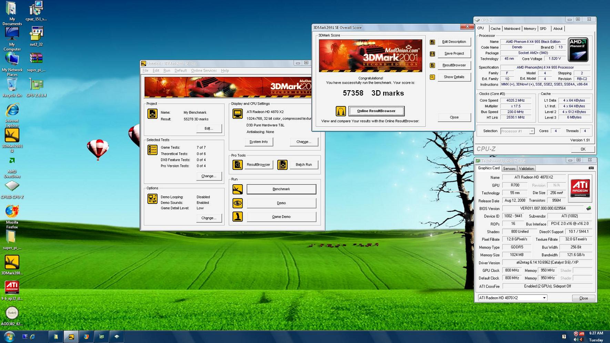Click the GPU-Z screenshot camera icon

click(591, 168)
